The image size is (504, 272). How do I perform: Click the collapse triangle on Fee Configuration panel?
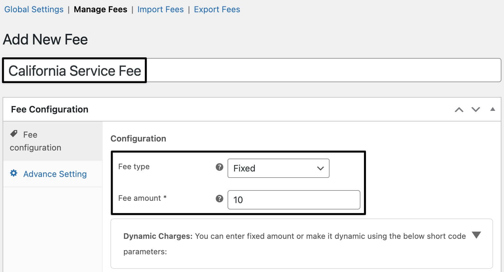click(492, 109)
